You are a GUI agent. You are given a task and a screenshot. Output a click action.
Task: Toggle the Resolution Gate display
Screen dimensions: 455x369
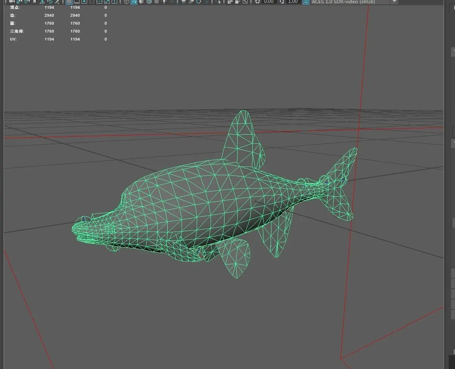[84, 2]
